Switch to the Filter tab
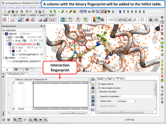The image size is (166, 124). point(110,79)
